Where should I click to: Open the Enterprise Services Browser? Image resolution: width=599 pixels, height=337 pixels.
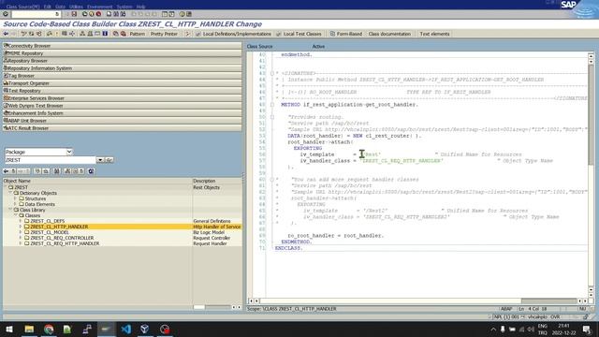tap(123, 97)
